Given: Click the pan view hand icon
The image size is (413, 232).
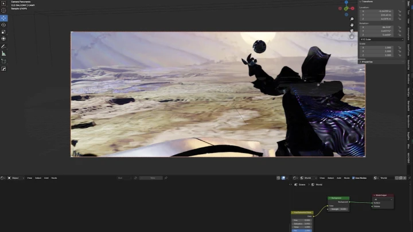Looking at the screenshot, I should click(x=352, y=25).
